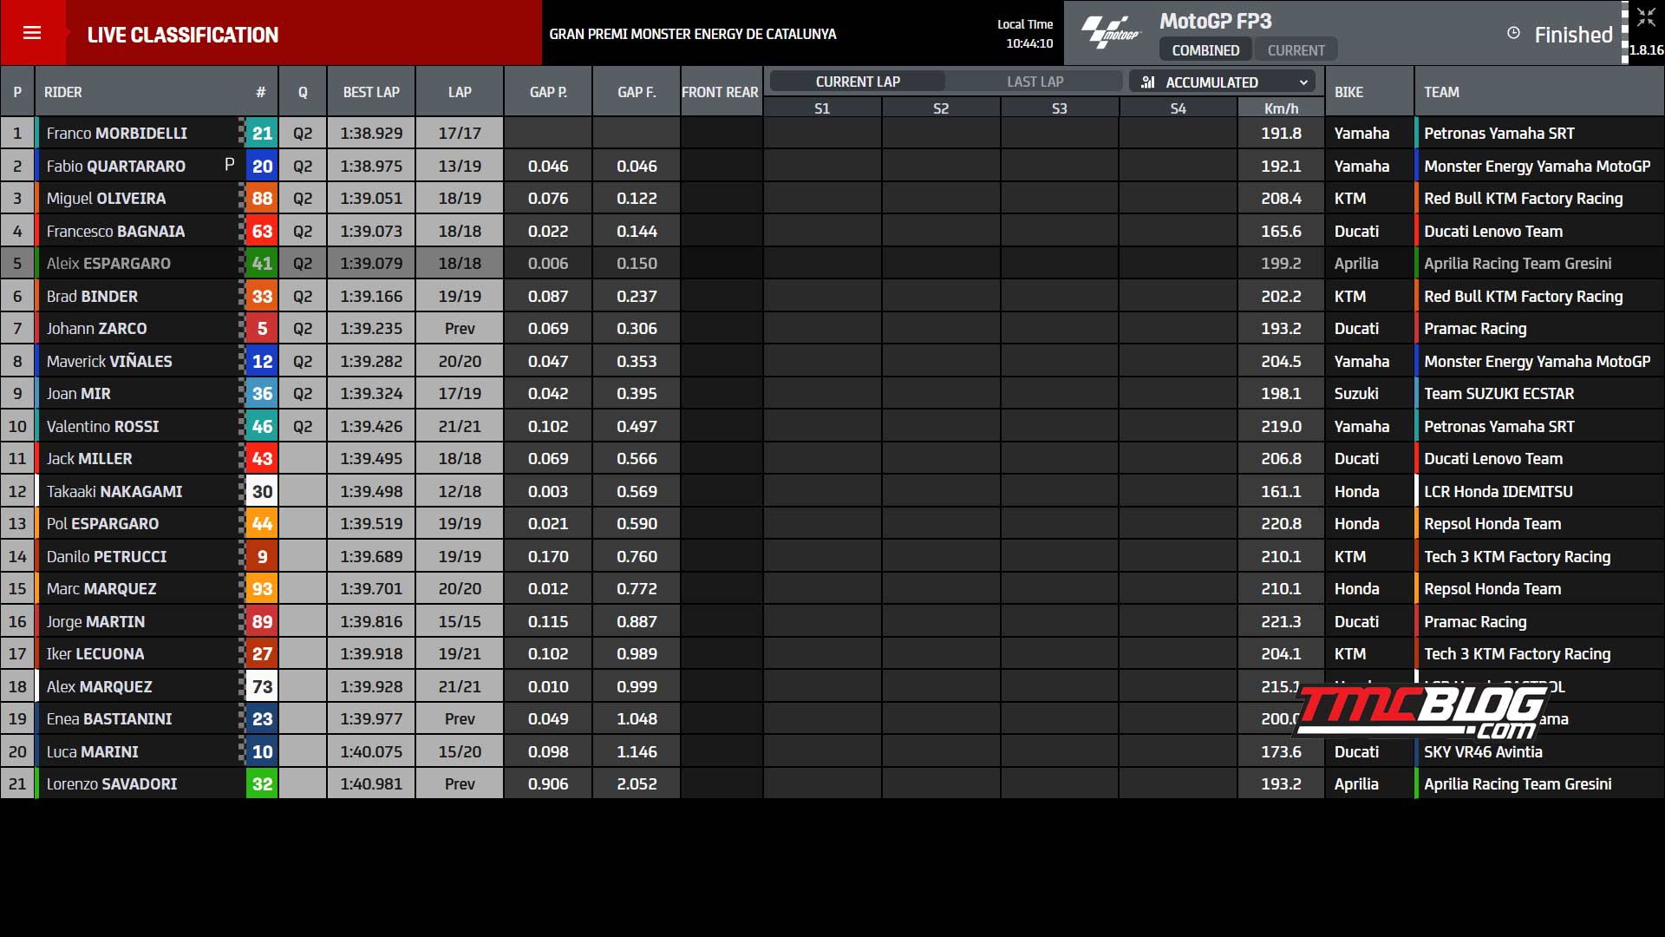Click the S1 sector header
The height and width of the screenshot is (937, 1665).
822,108
